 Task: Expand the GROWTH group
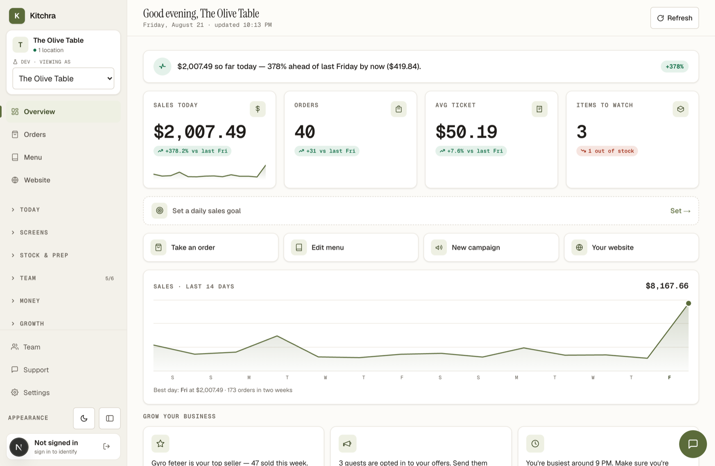(63, 323)
